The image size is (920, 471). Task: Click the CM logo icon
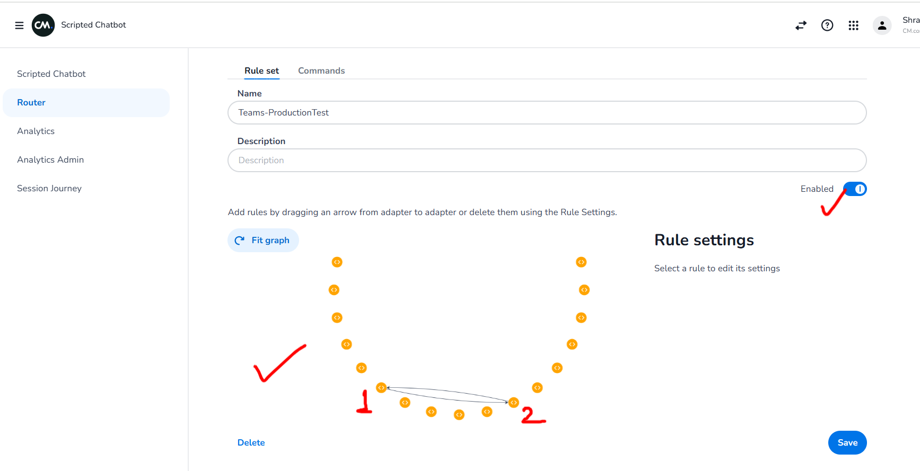coord(43,25)
